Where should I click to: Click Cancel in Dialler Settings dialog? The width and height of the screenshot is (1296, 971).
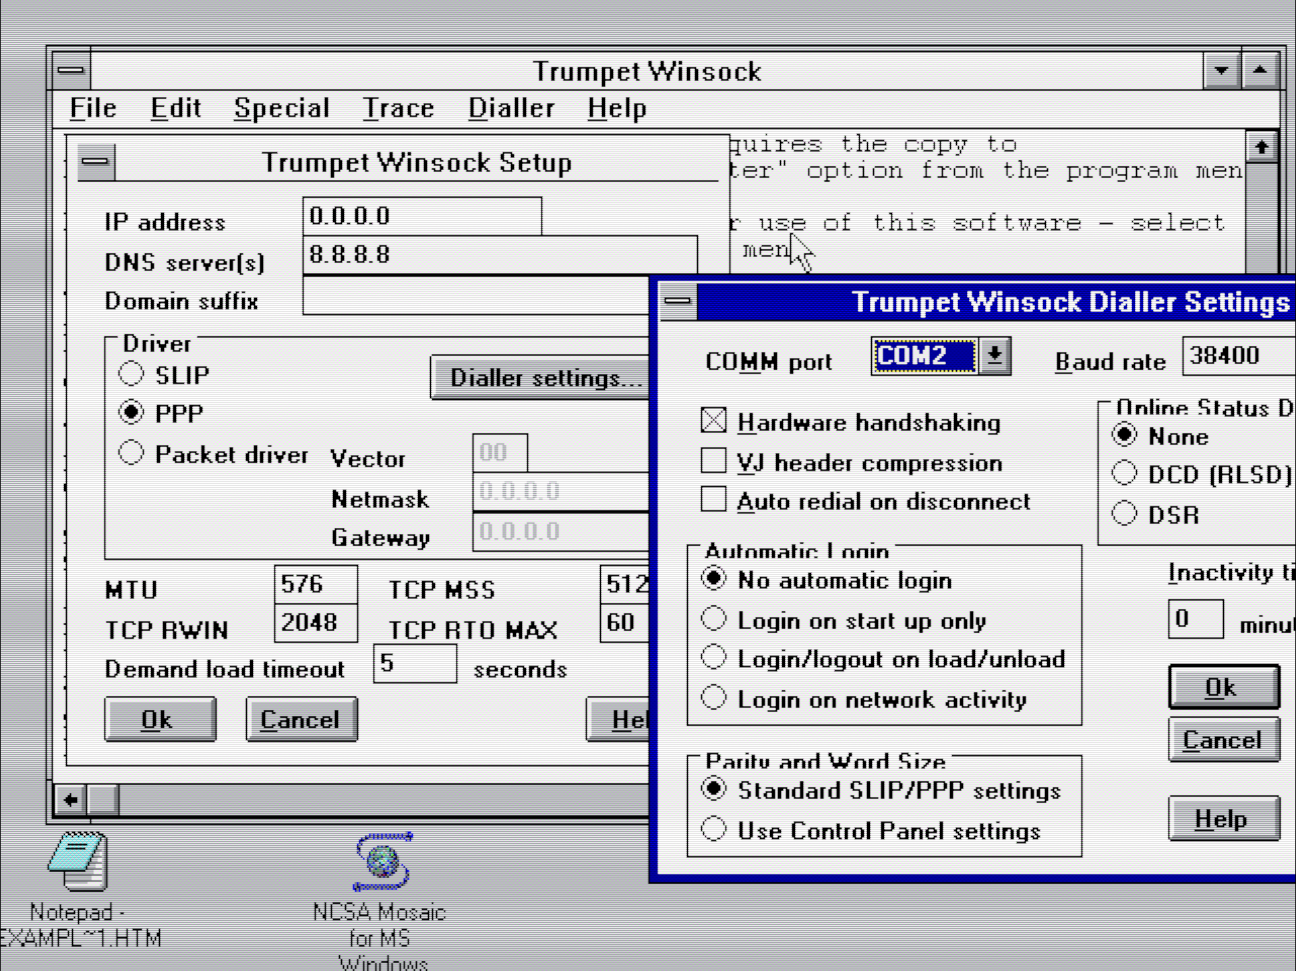click(x=1224, y=740)
